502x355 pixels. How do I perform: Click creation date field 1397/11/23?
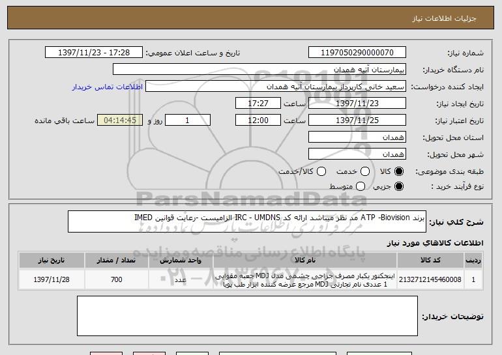pyautogui.click(x=357, y=104)
